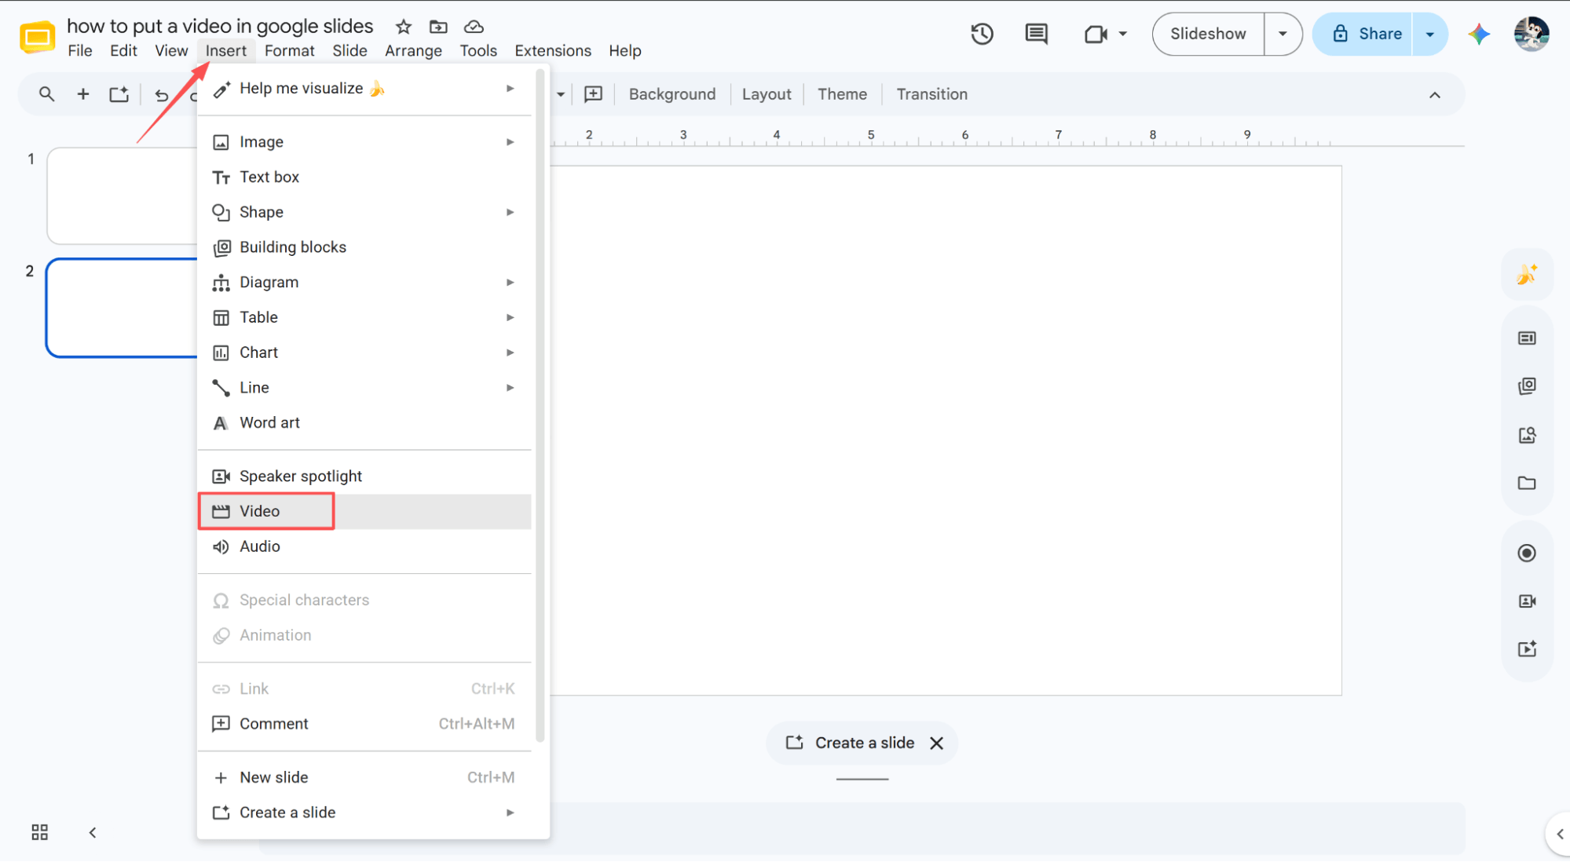Screen dimensions: 1570x862
Task: Star this presentation
Action: coord(404,27)
